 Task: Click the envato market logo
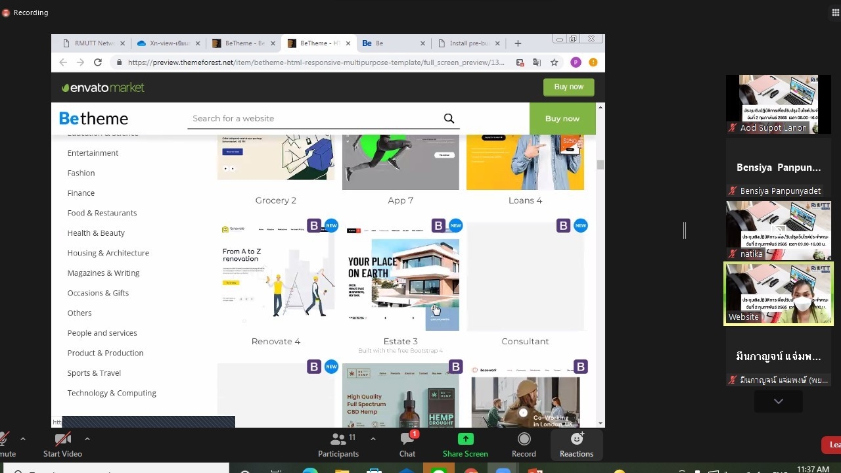[x=103, y=87]
